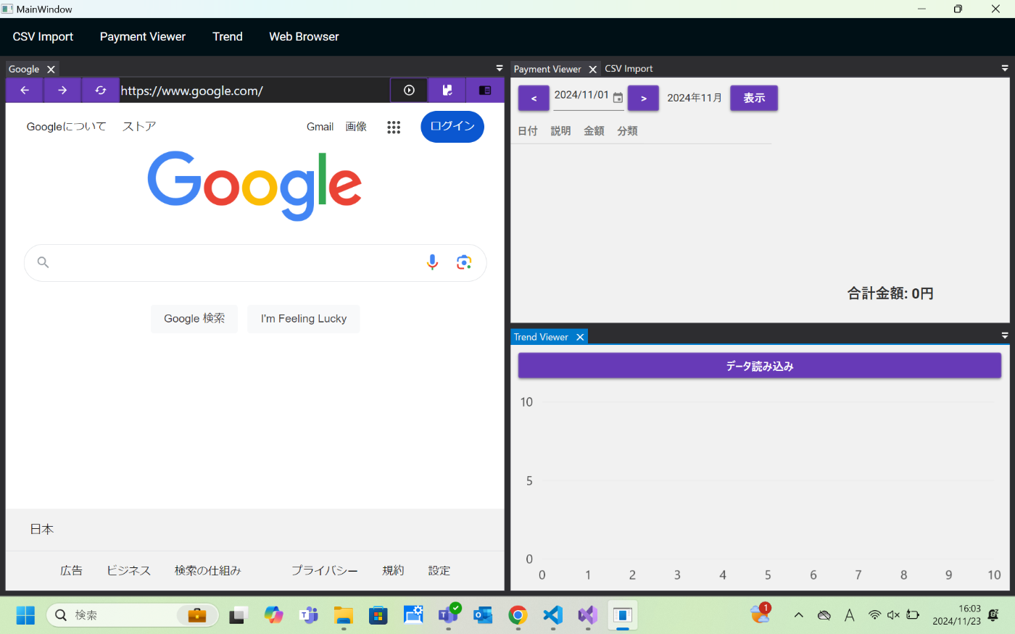1015x634 pixels.
Task: Open Copilot from taskbar
Action: tap(273, 615)
